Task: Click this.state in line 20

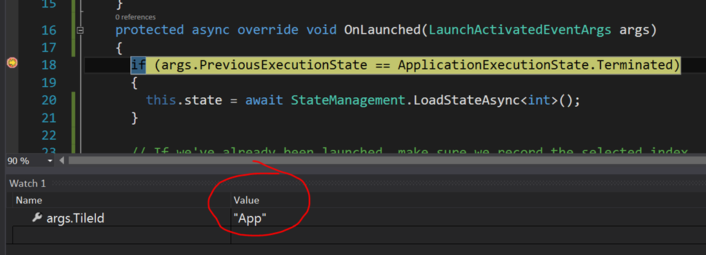Action: pos(184,100)
